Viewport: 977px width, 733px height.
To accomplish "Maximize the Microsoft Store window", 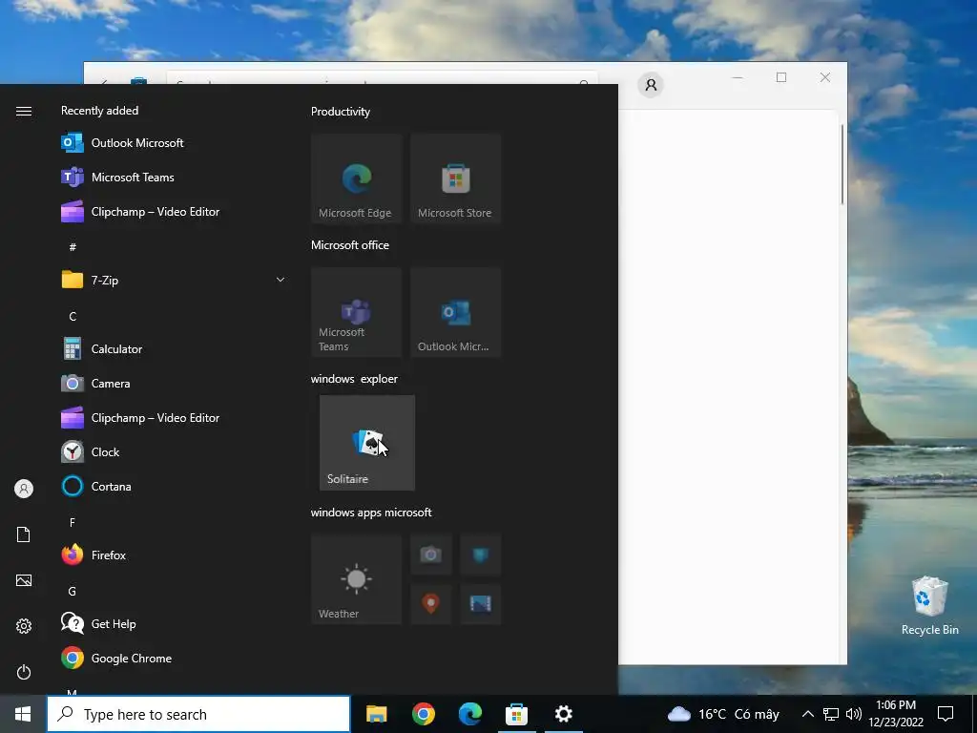I will (x=781, y=77).
